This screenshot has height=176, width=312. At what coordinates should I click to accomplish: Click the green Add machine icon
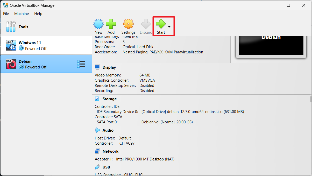click(x=111, y=24)
